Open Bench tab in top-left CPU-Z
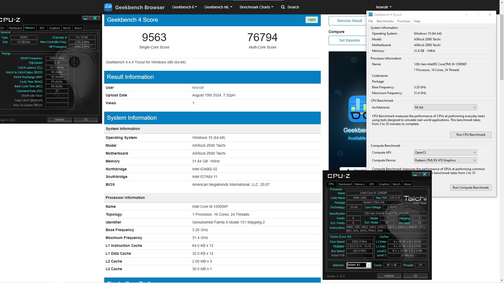 click(67, 28)
